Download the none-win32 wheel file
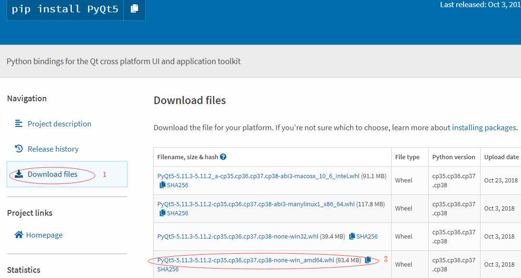This screenshot has width=521, height=278. [x=238, y=237]
